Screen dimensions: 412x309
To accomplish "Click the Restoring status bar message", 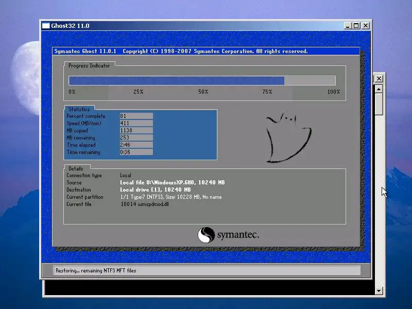I will (x=96, y=271).
